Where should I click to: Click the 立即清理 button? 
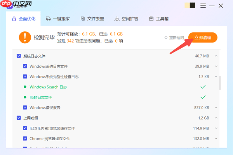(203, 37)
